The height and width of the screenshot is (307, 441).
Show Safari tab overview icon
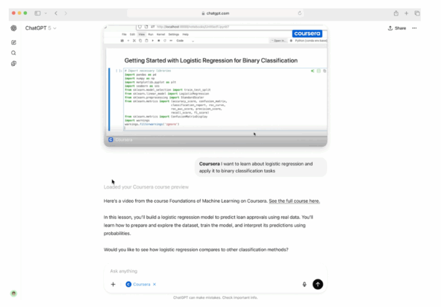click(417, 13)
